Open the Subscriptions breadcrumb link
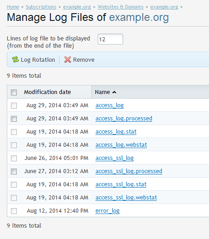The image size is (209, 239). coord(41,7)
